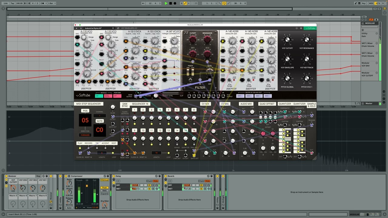Click the VCF RESONANCE performance knob
The image size is (388, 218).
(306, 40)
